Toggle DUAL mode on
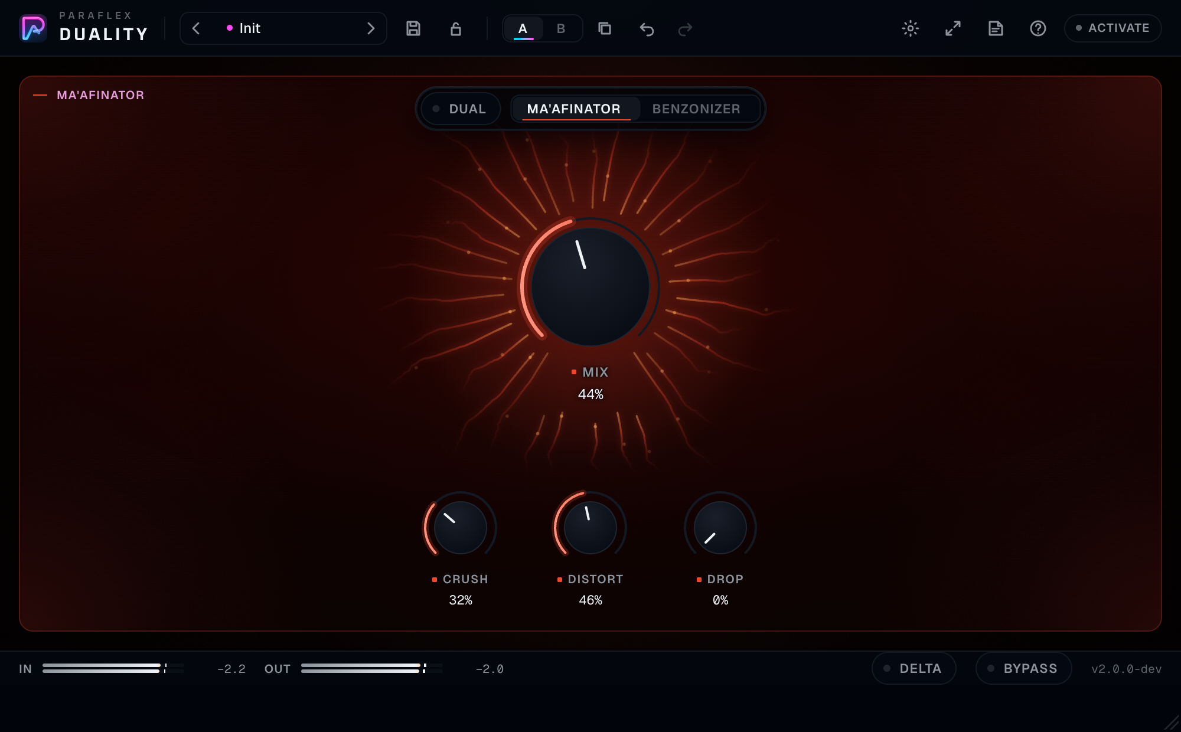This screenshot has width=1181, height=732. point(461,109)
